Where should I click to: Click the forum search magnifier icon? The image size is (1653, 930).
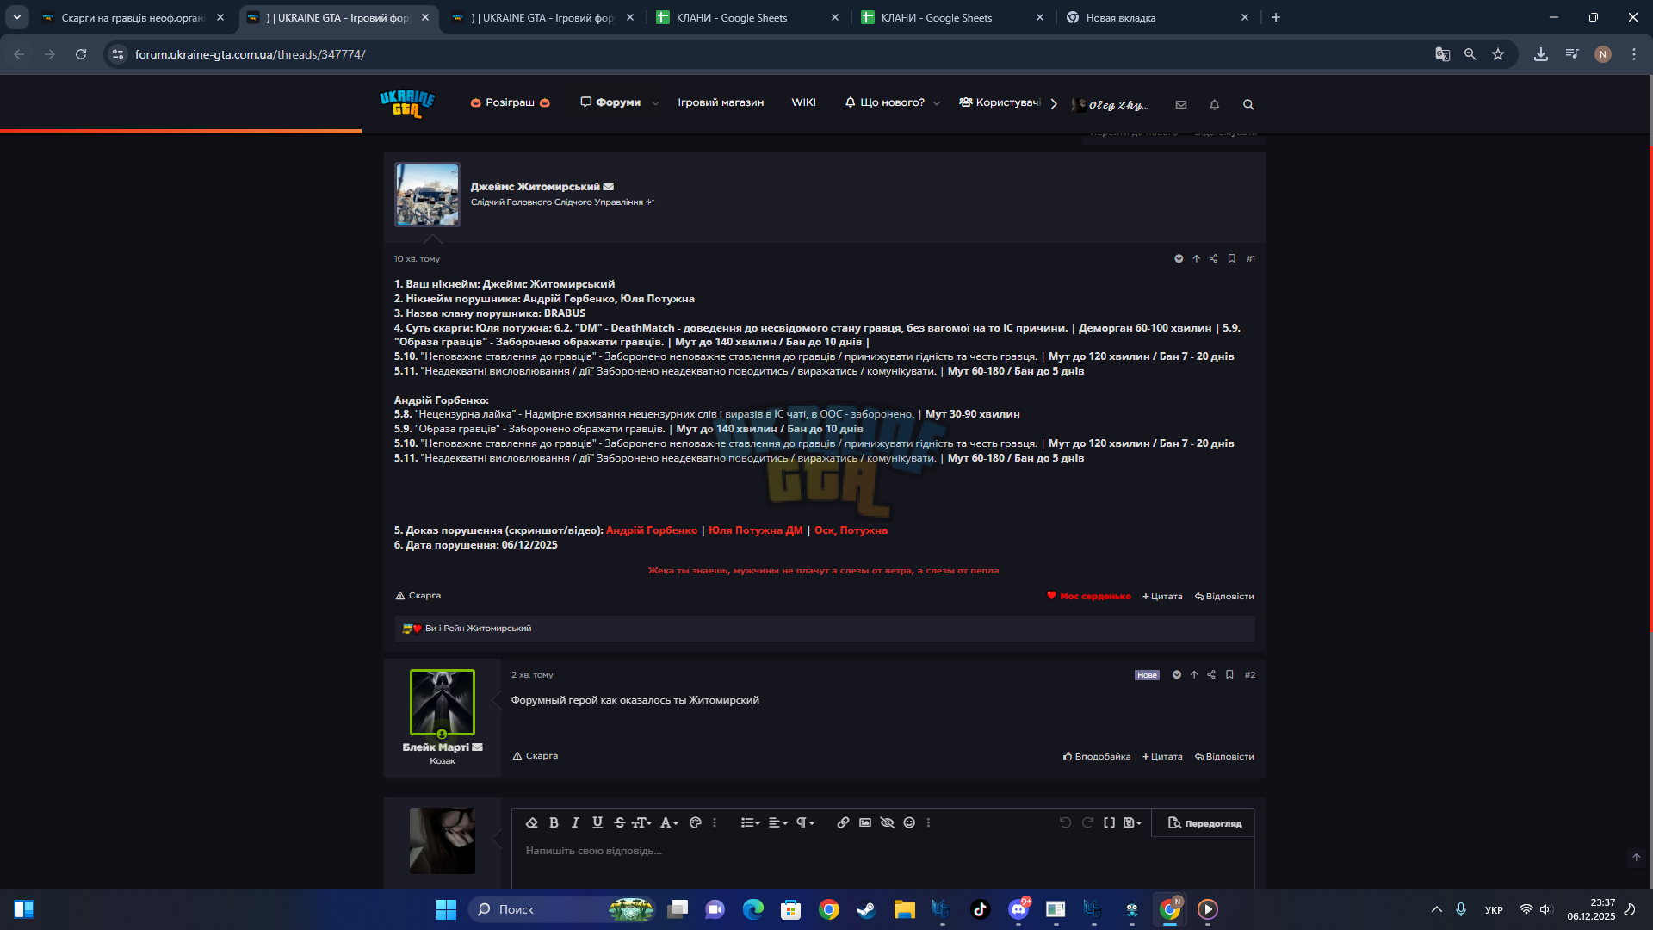1248,104
